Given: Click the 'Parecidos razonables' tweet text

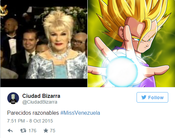Looking at the screenshot, I should (x=33, y=113).
